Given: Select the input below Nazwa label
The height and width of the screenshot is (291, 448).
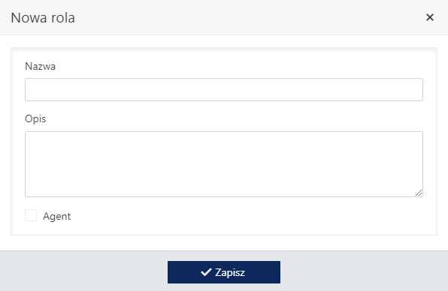Looking at the screenshot, I should click(x=224, y=89).
